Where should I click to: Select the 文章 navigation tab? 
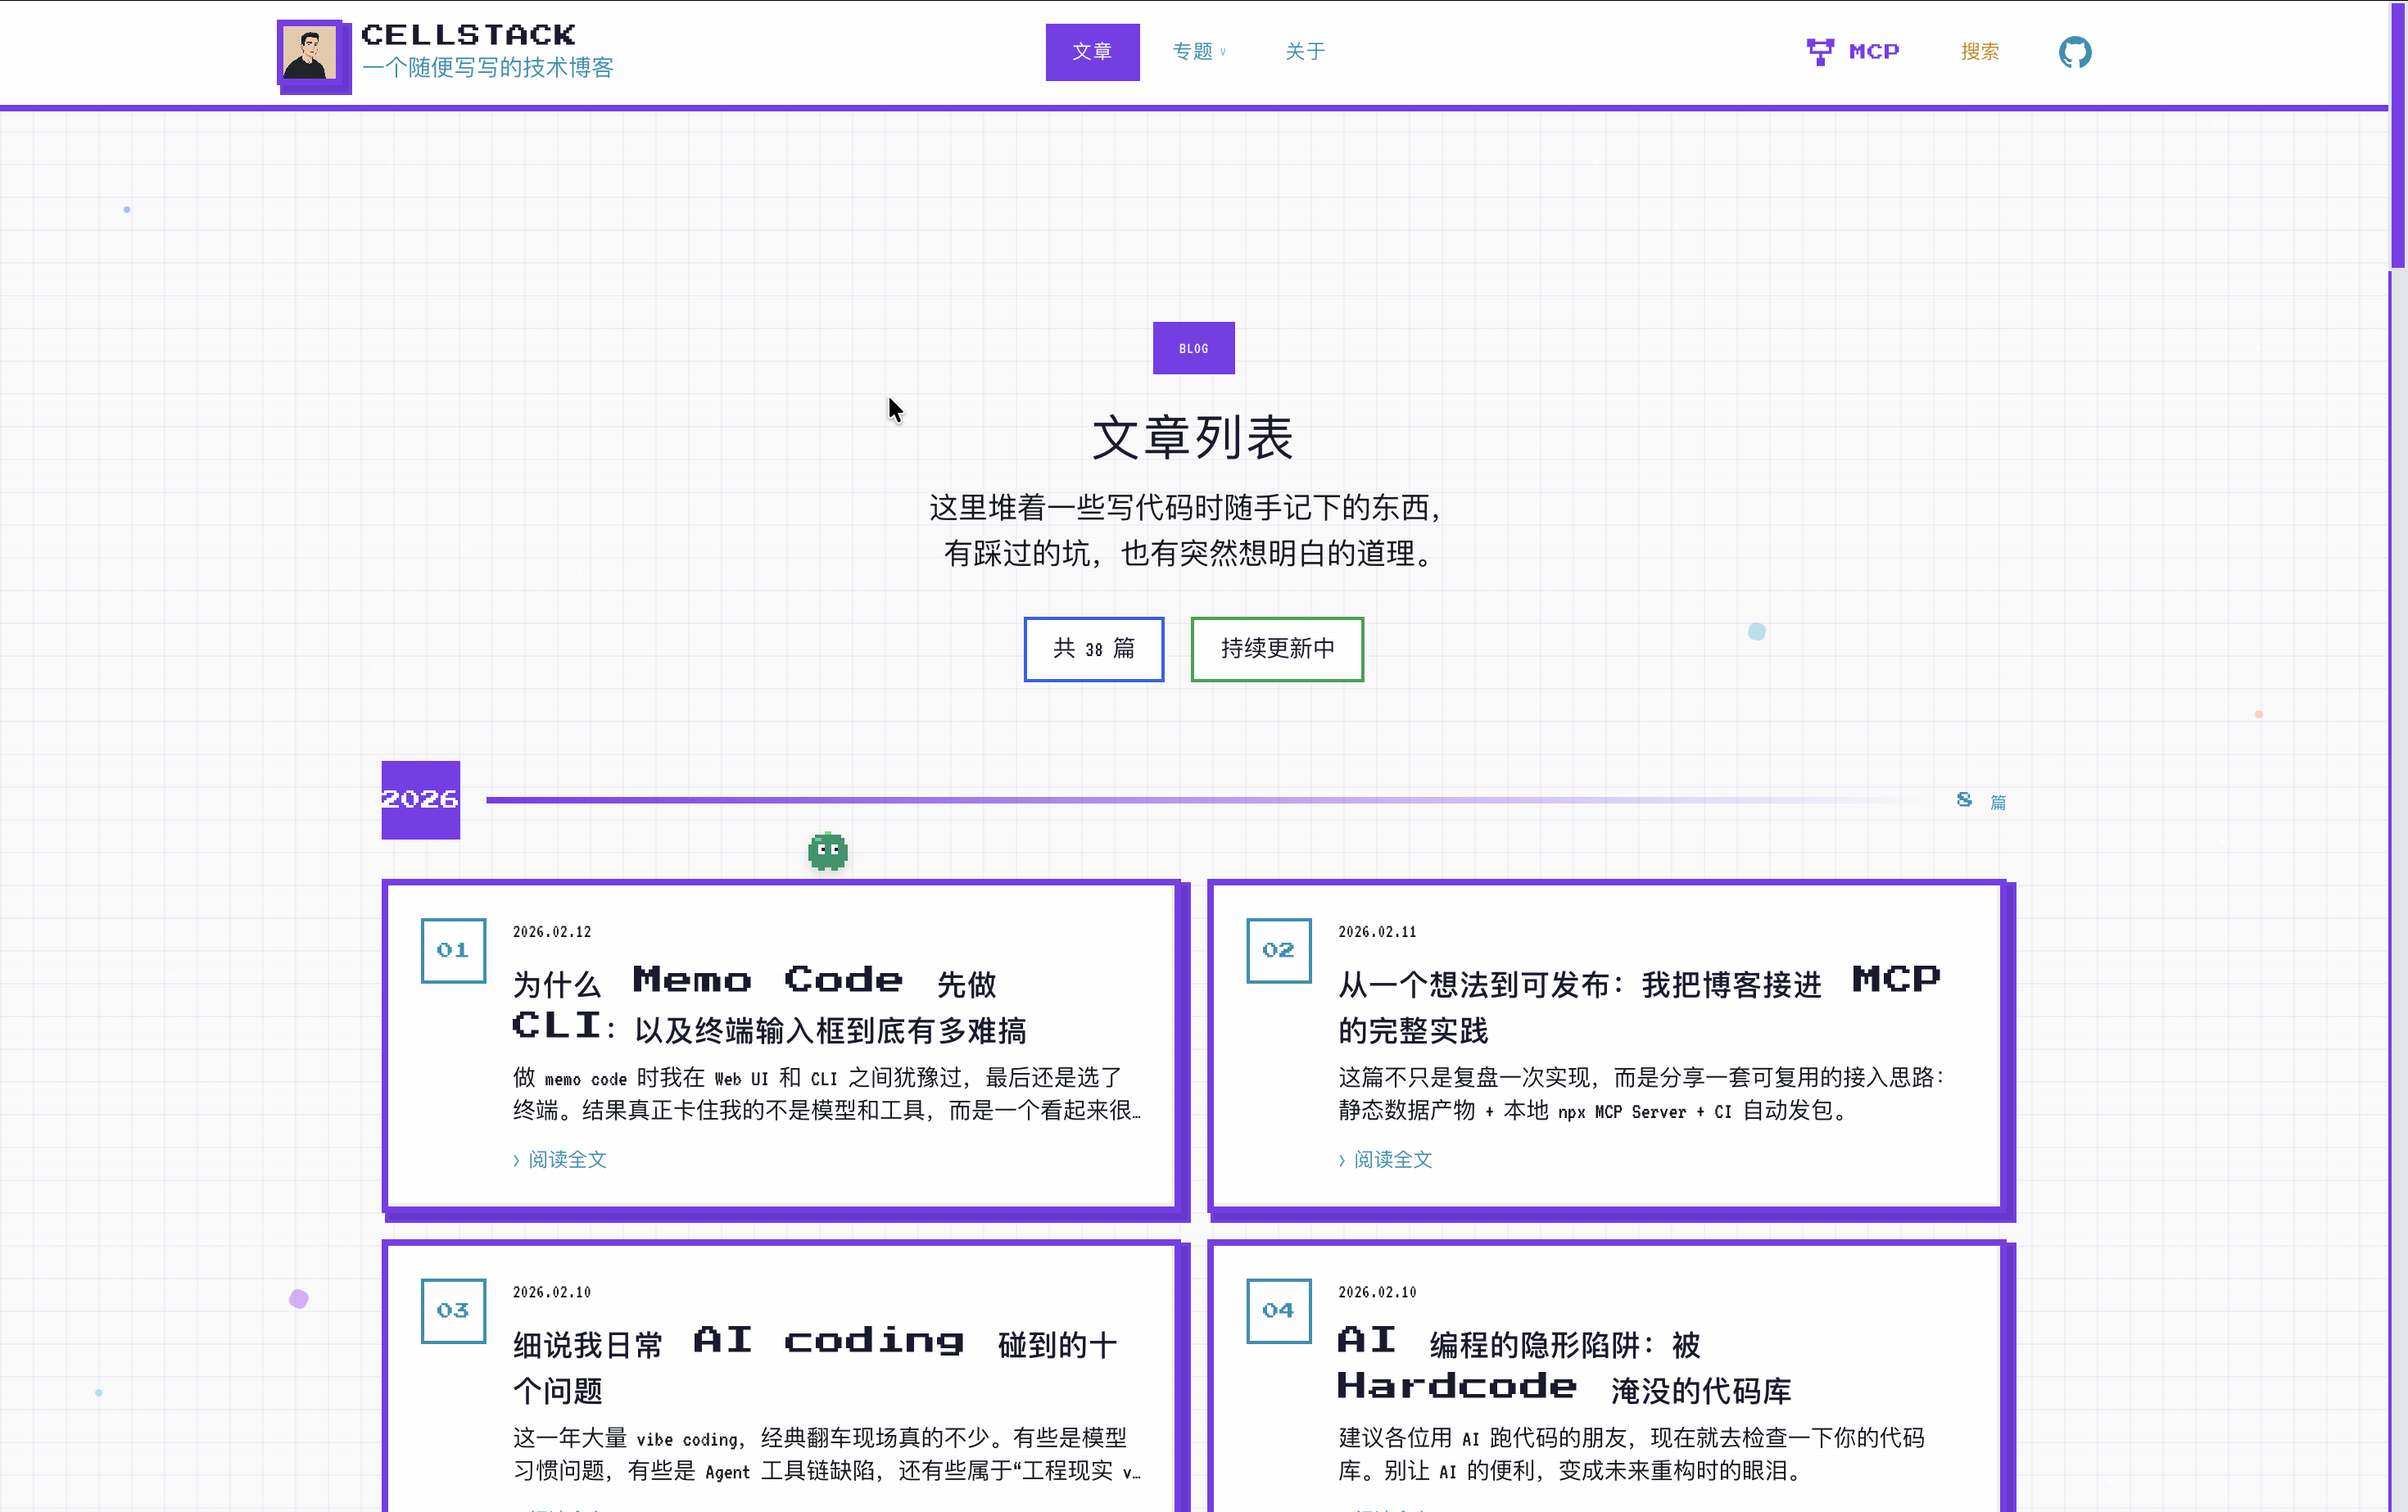1092,52
